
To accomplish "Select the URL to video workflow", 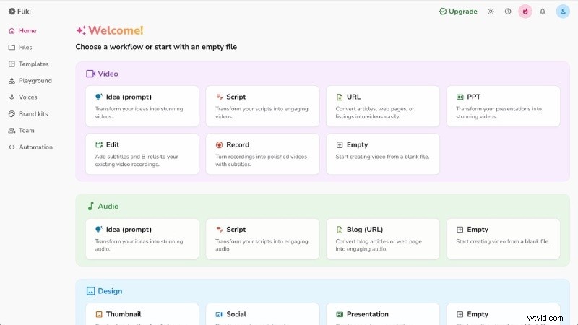I will 382,106.
